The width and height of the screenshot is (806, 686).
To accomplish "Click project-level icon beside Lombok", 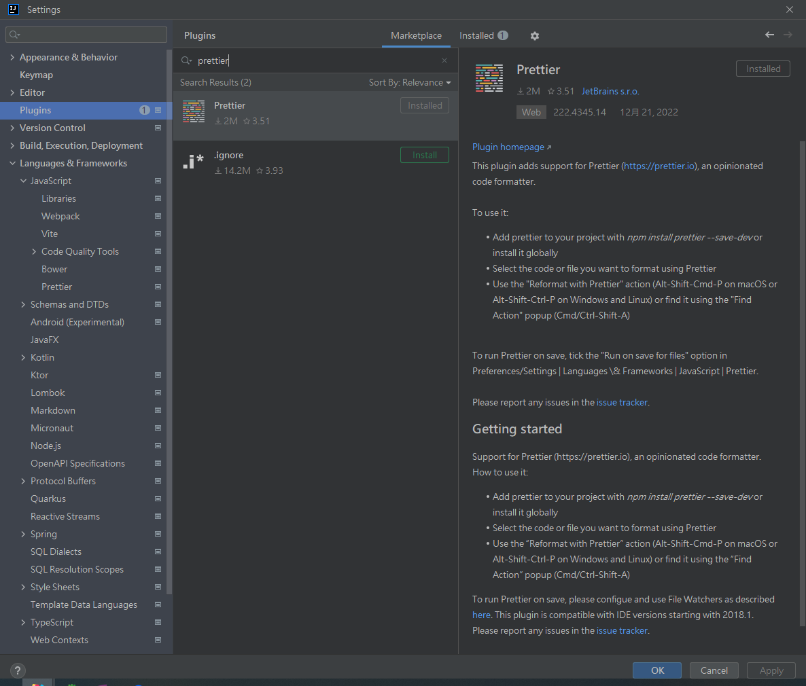I will [158, 393].
